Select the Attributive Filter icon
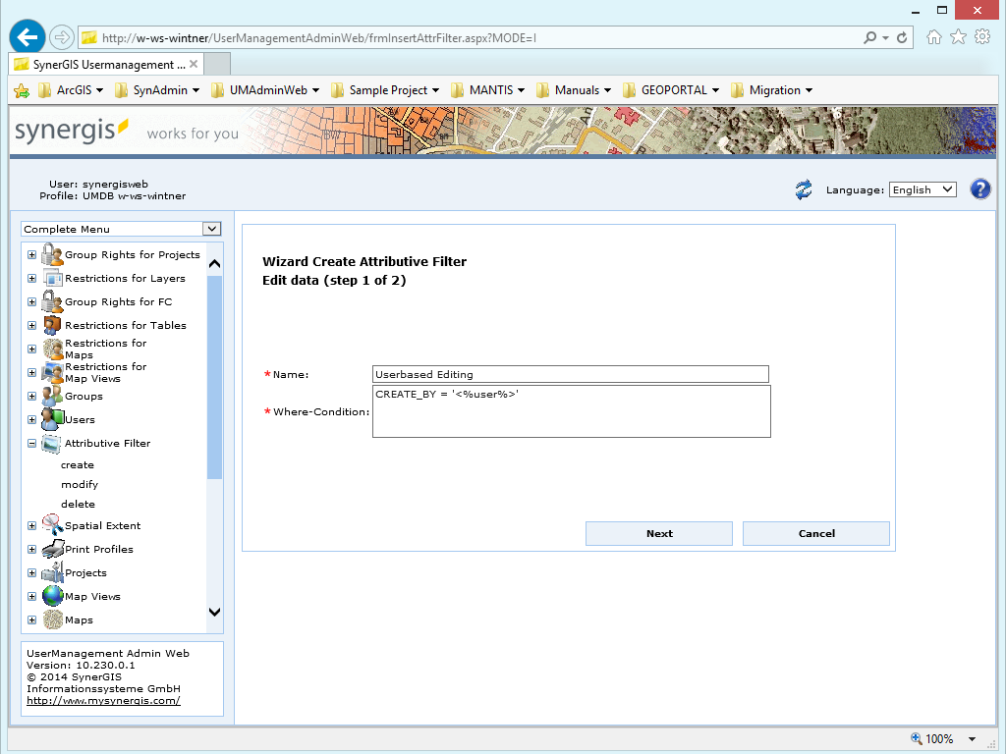The image size is (1006, 754). point(50,443)
